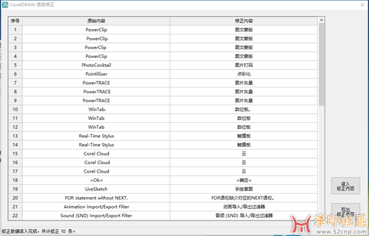Select PowerClip in row 1
369x236 pixels.
[96, 30]
